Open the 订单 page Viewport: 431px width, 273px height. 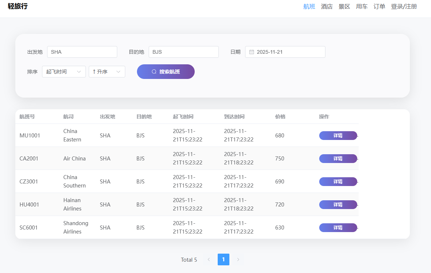pyautogui.click(x=379, y=7)
